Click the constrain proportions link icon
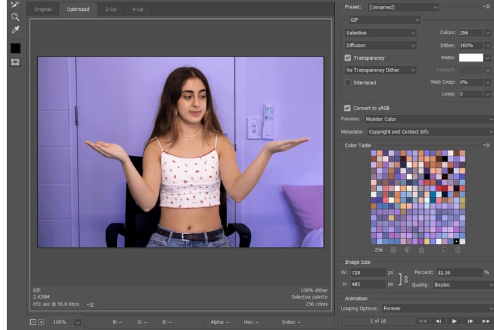494x330 pixels. pos(405,279)
